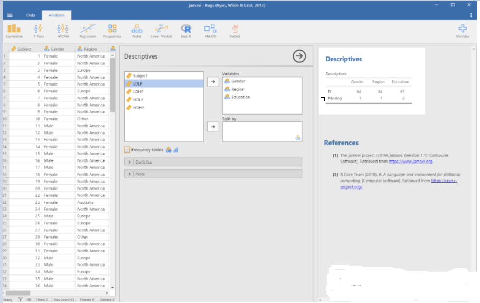Open the Linear Models module
The image size is (480, 303).
click(161, 31)
